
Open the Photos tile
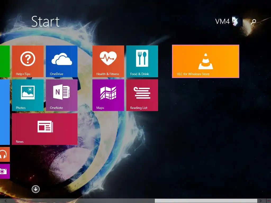(28, 95)
